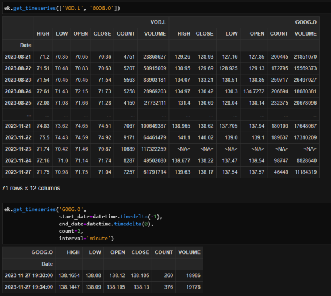Click the GOOG.O count value 46449
Image resolution: width=331 pixels, height=296 pixels.
click(281, 172)
